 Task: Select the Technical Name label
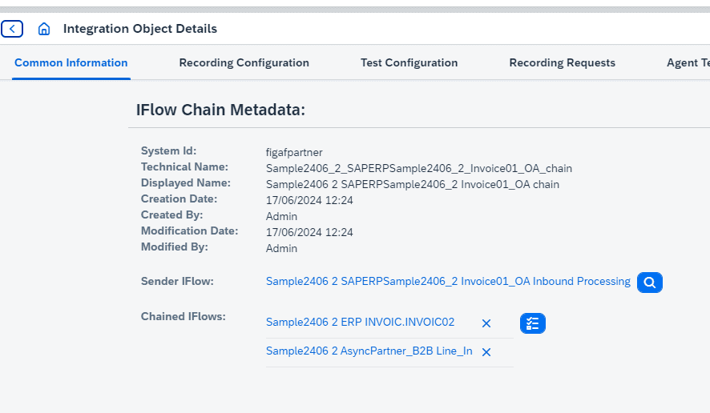click(x=184, y=167)
